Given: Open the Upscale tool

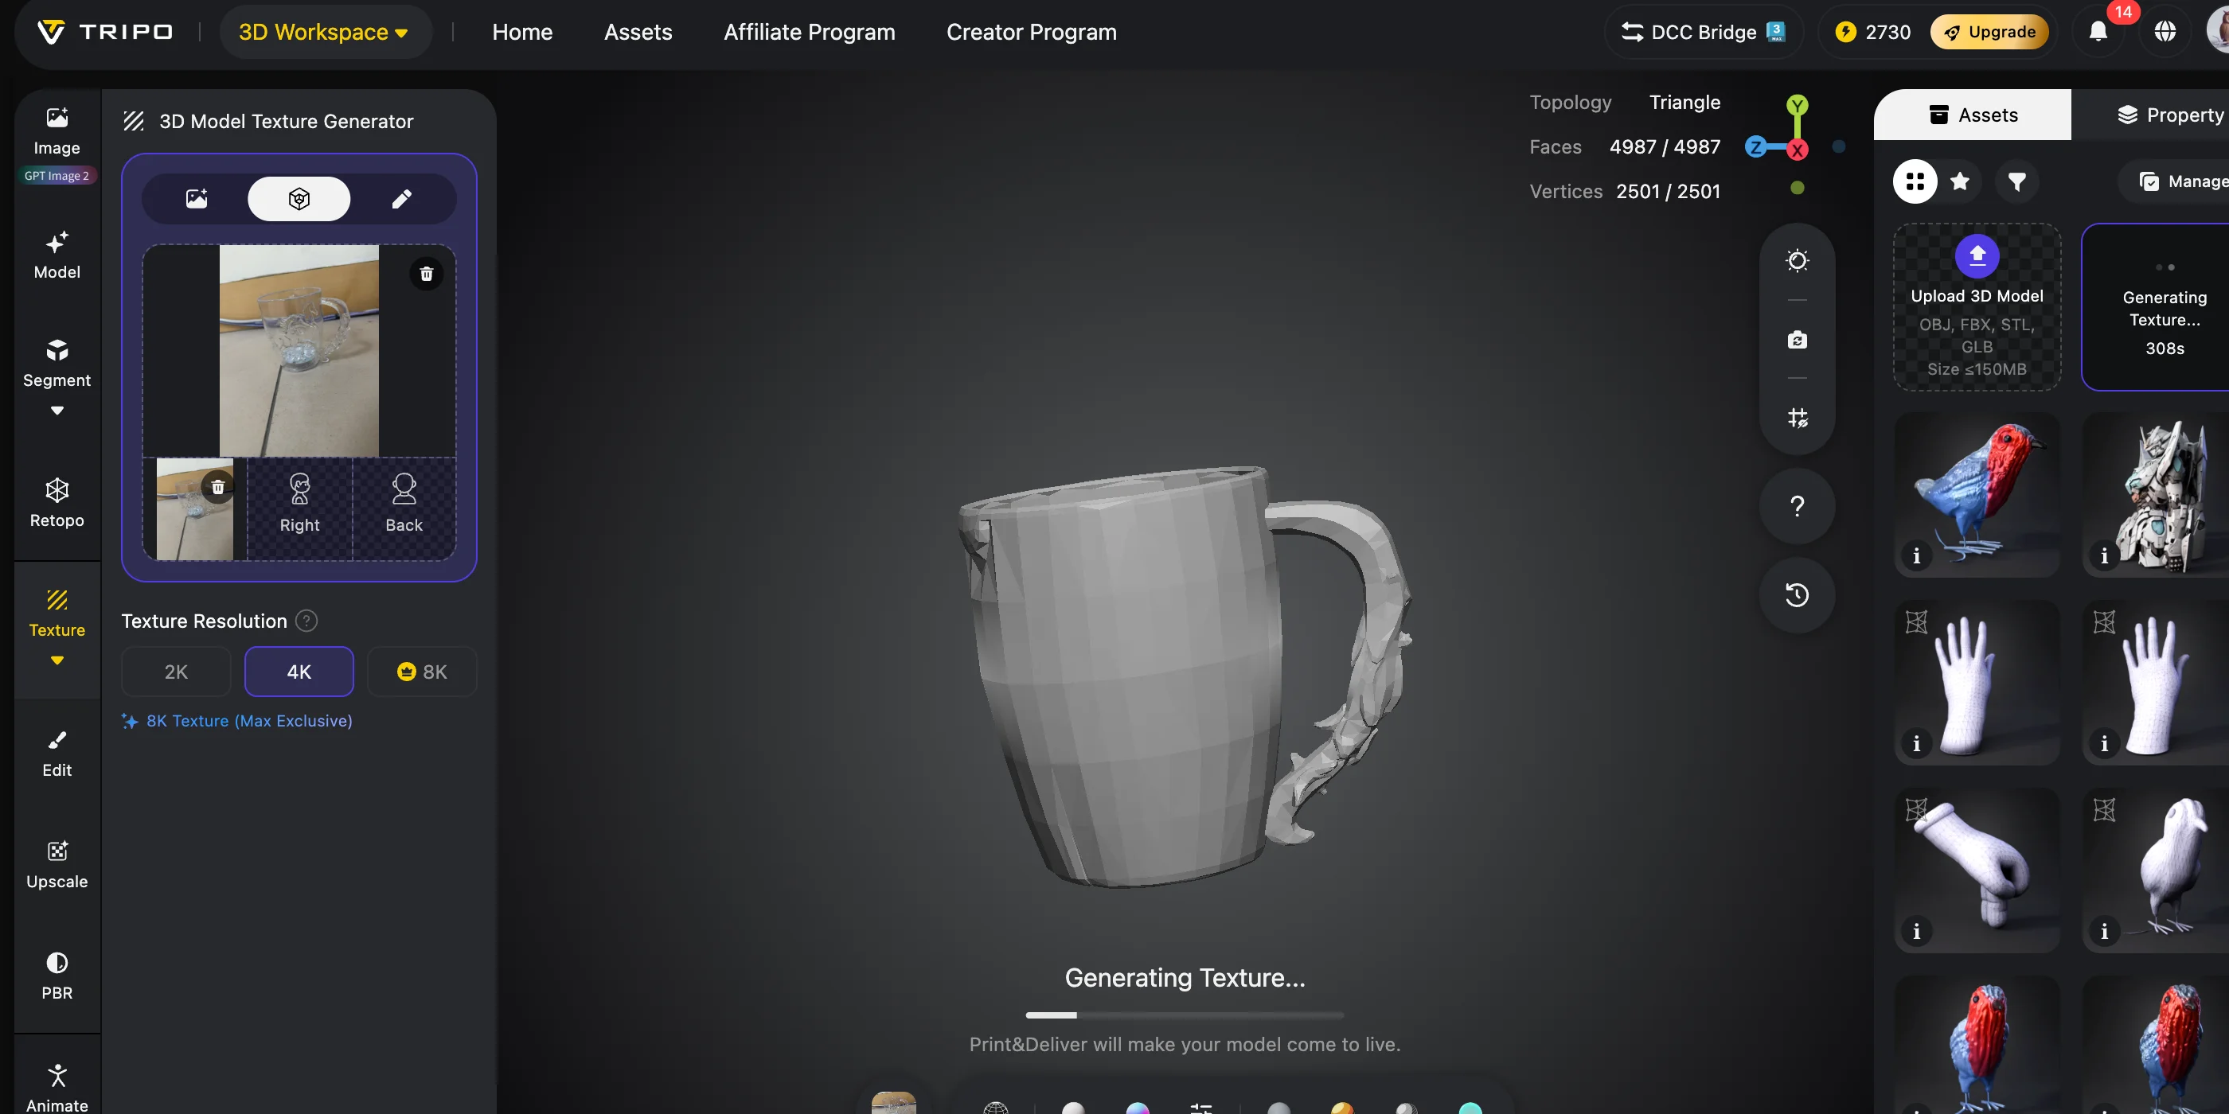Looking at the screenshot, I should point(57,864).
